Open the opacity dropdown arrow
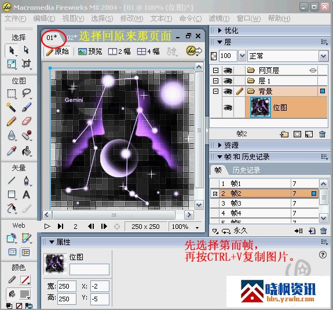Viewport: 333px width, 310px height. 242,56
